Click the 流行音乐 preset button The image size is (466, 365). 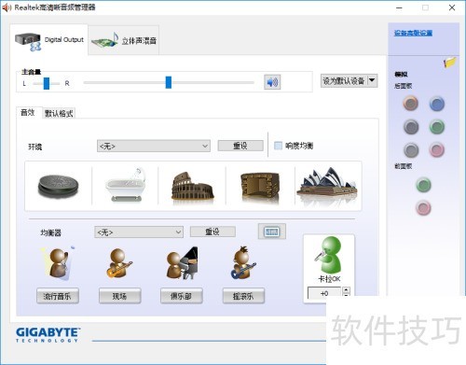point(58,296)
